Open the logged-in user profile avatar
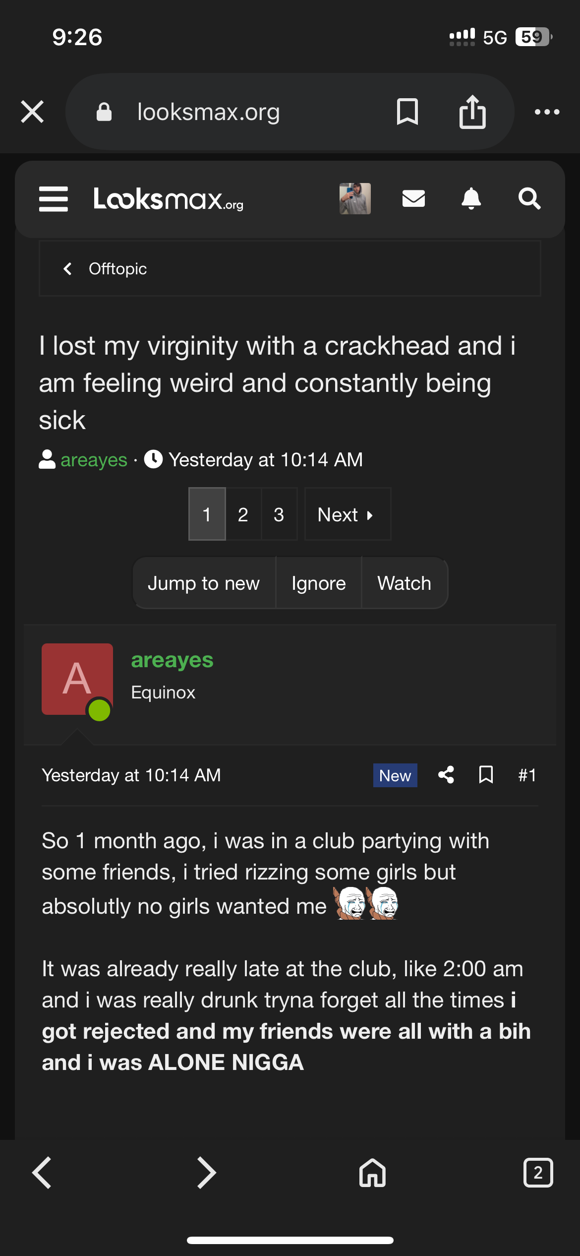The width and height of the screenshot is (580, 1256). (355, 198)
